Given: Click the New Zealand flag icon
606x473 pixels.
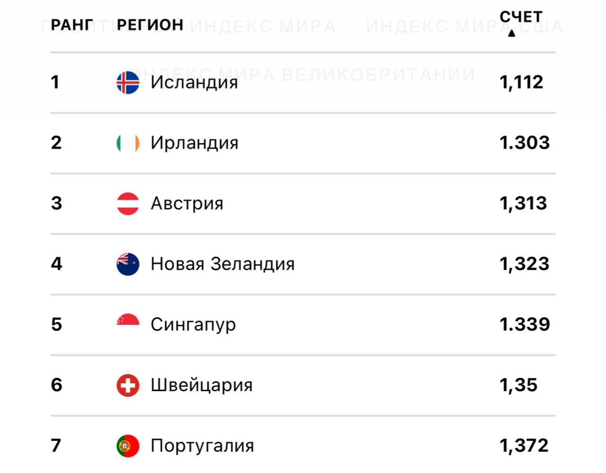Looking at the screenshot, I should (128, 264).
